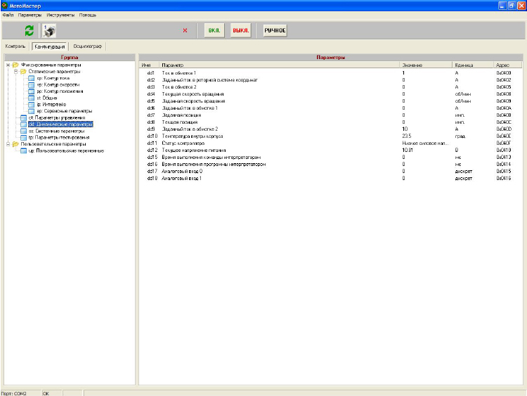The height and width of the screenshot is (396, 527).
Task: Select the 'vp: Контур скорости' item icon
Action: coord(32,84)
